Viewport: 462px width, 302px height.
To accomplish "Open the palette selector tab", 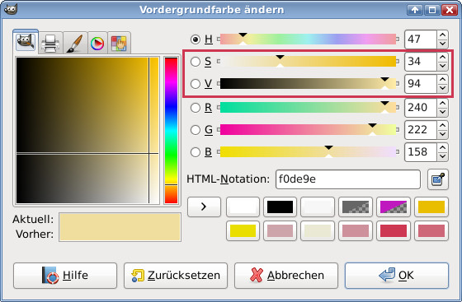I will coord(119,43).
